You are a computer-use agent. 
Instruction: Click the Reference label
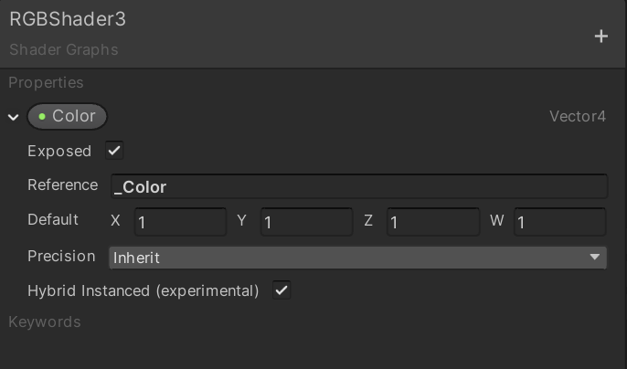tap(62, 184)
